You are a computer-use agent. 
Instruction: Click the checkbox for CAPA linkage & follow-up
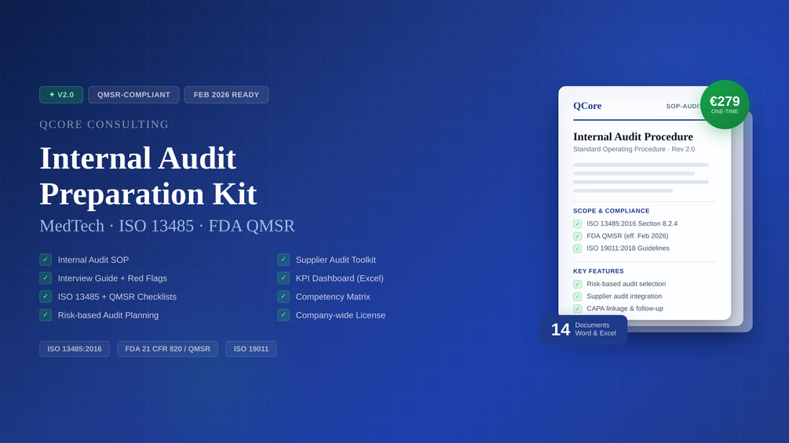click(578, 309)
